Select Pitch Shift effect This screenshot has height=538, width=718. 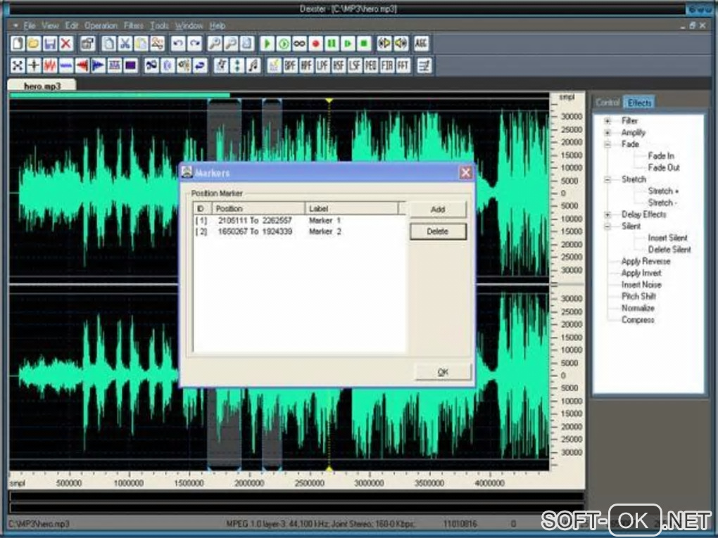pyautogui.click(x=638, y=297)
